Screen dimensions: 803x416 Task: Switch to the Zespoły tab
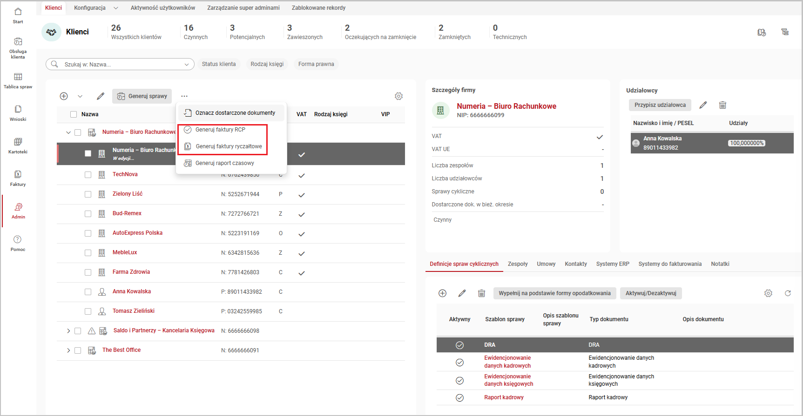[x=518, y=264]
